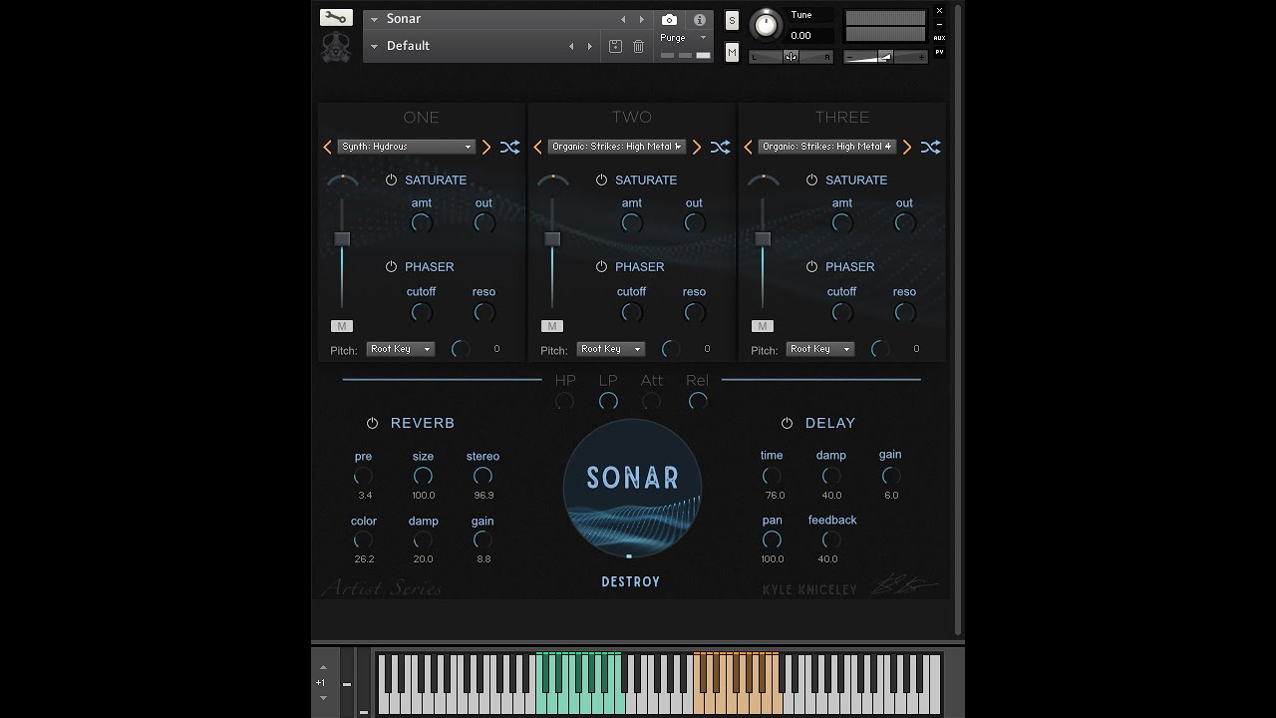Image resolution: width=1276 pixels, height=718 pixels.
Task: Go to next sound in layer ONE
Action: point(486,147)
